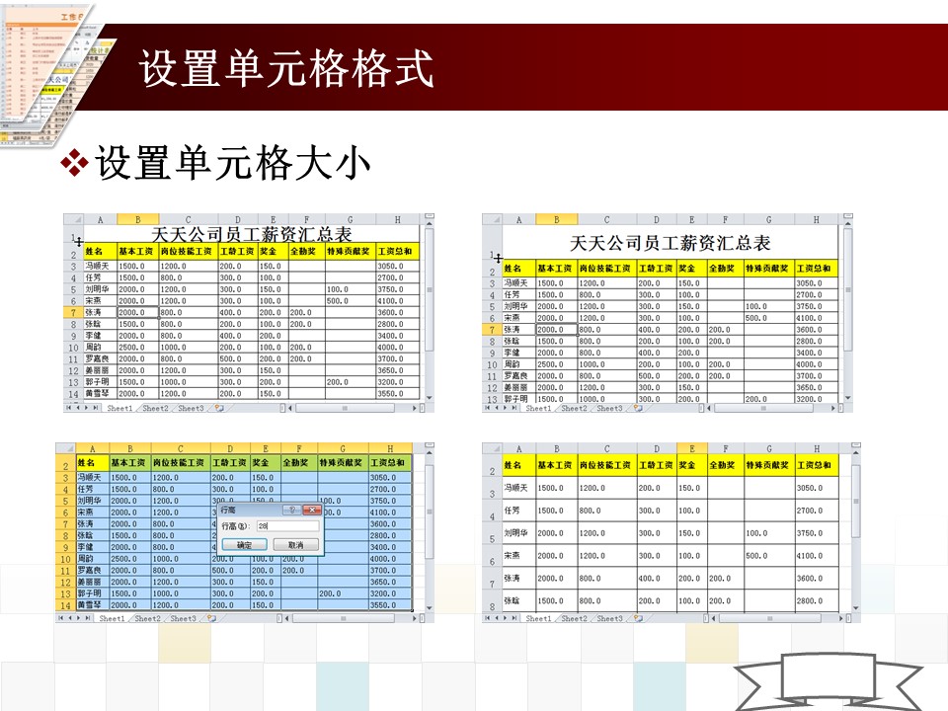This screenshot has height=711, width=948.
Task: Click the compact title 天天公司员工薪资汇总表 in the top-left sheet
Action: (251, 235)
